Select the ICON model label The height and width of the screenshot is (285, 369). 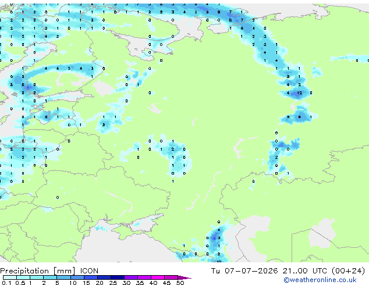89,271
